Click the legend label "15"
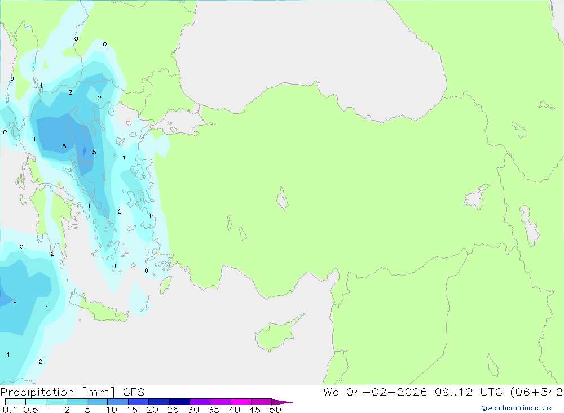This screenshot has height=413, width=564. click(x=132, y=410)
